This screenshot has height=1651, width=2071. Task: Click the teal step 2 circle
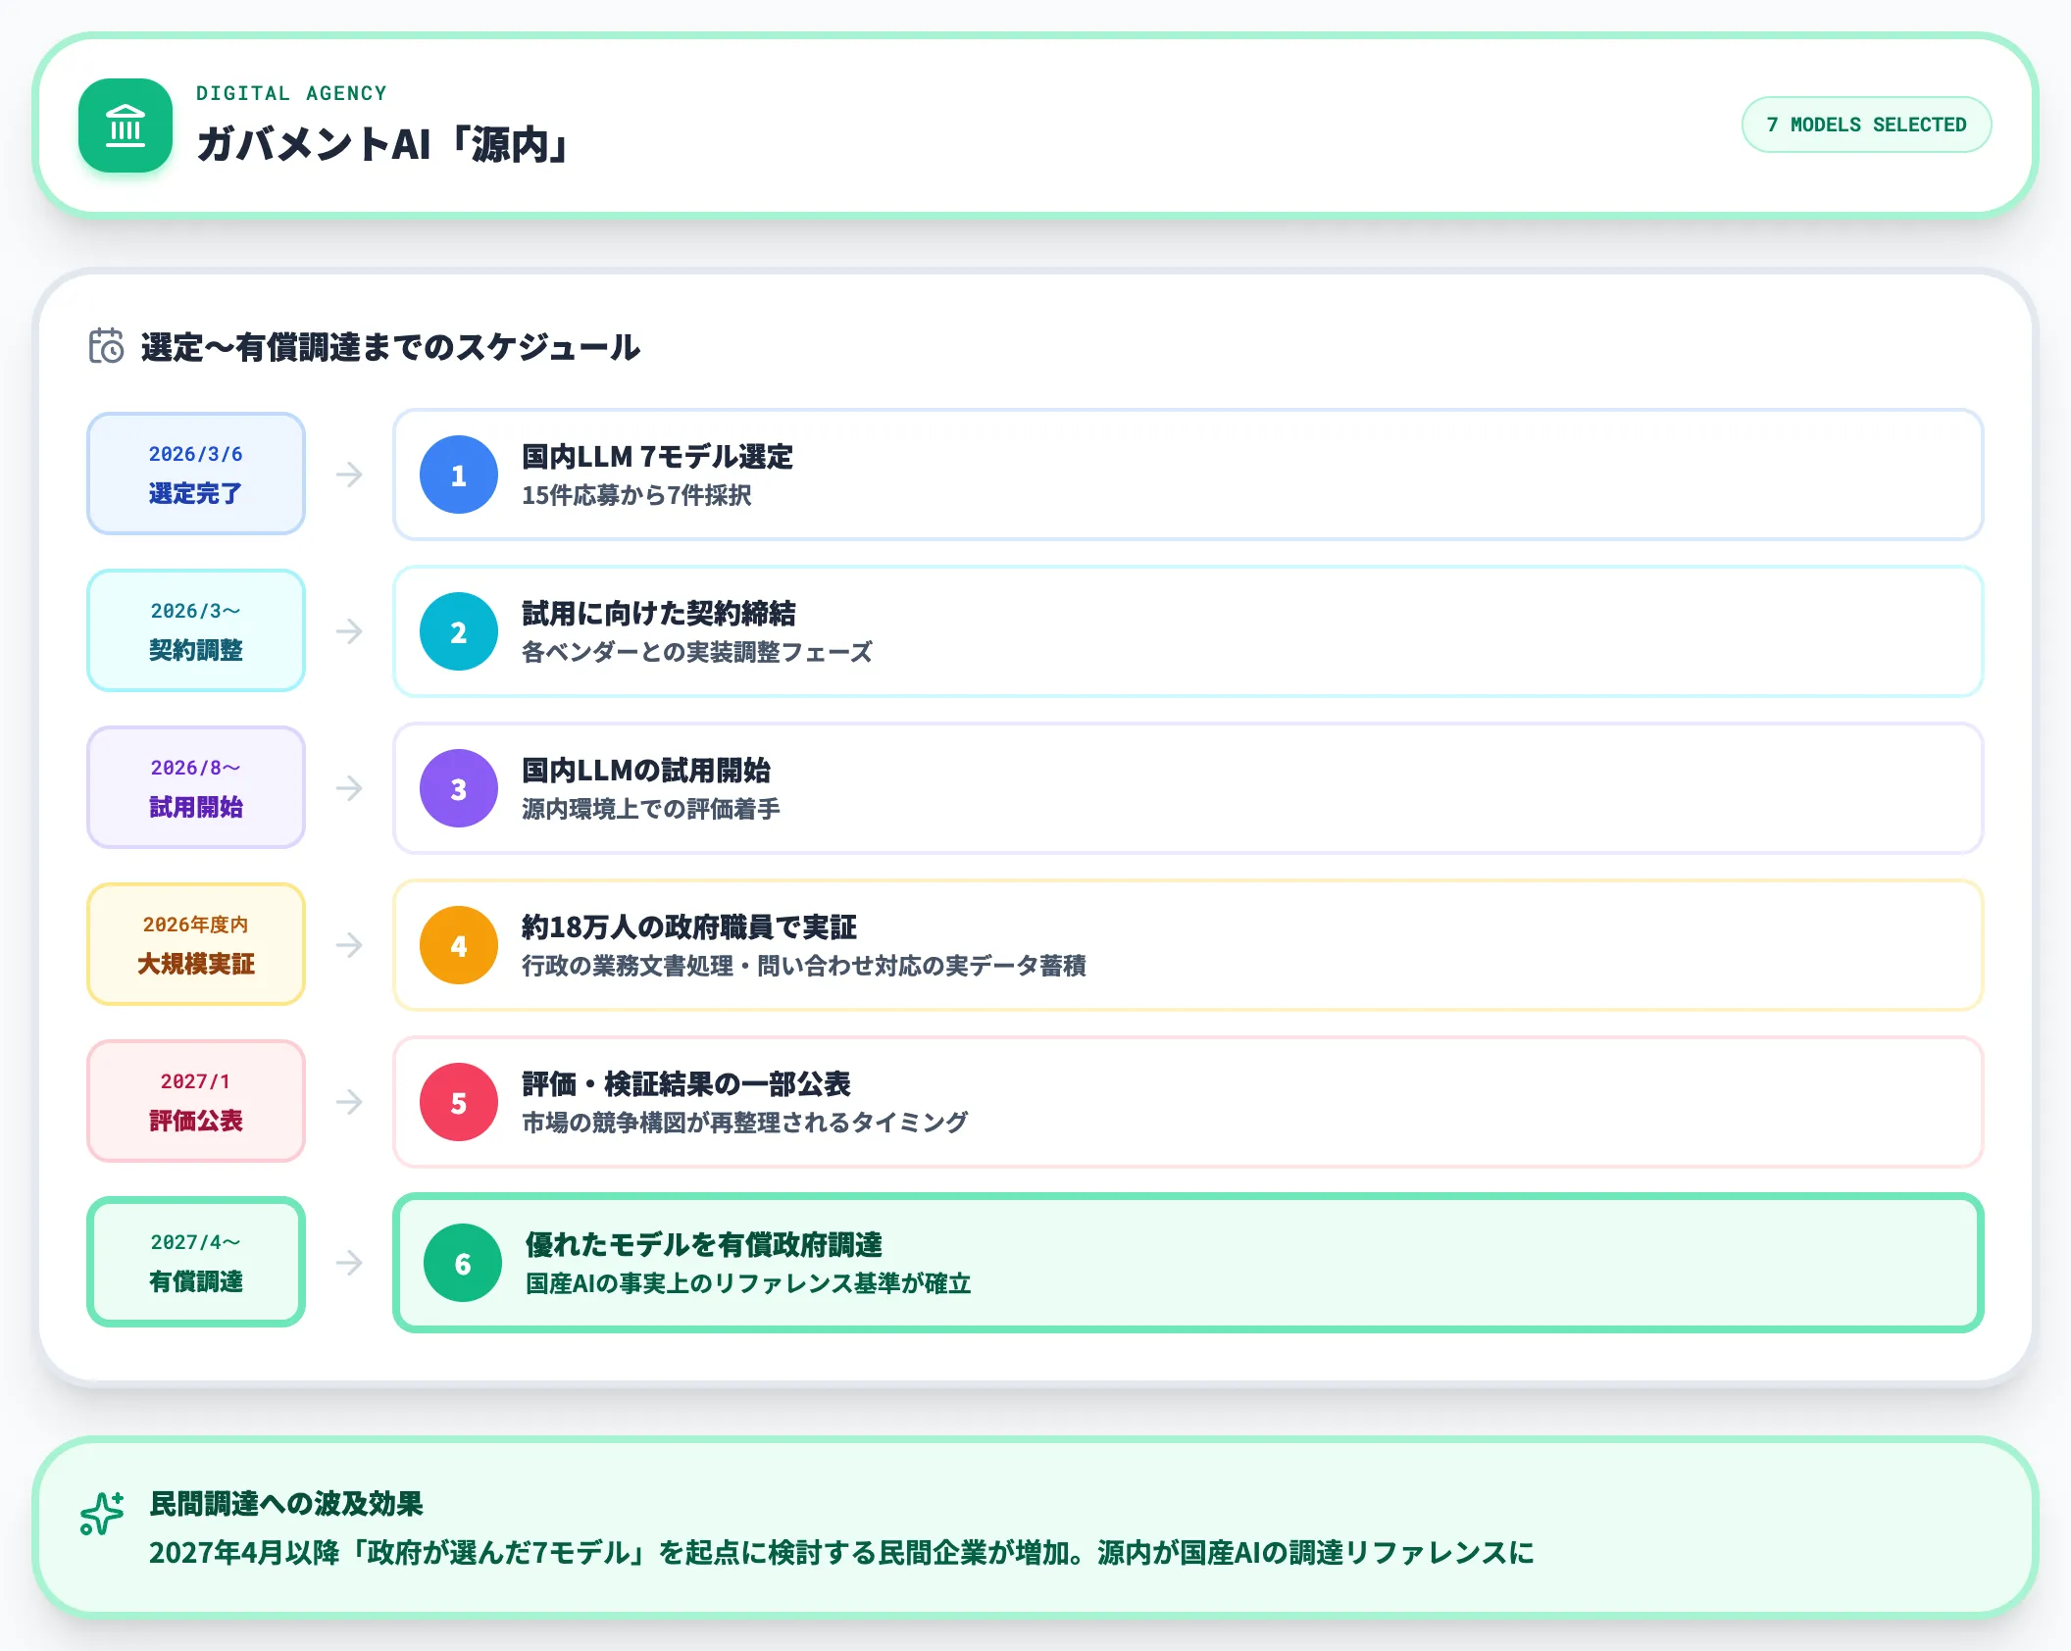(x=459, y=631)
